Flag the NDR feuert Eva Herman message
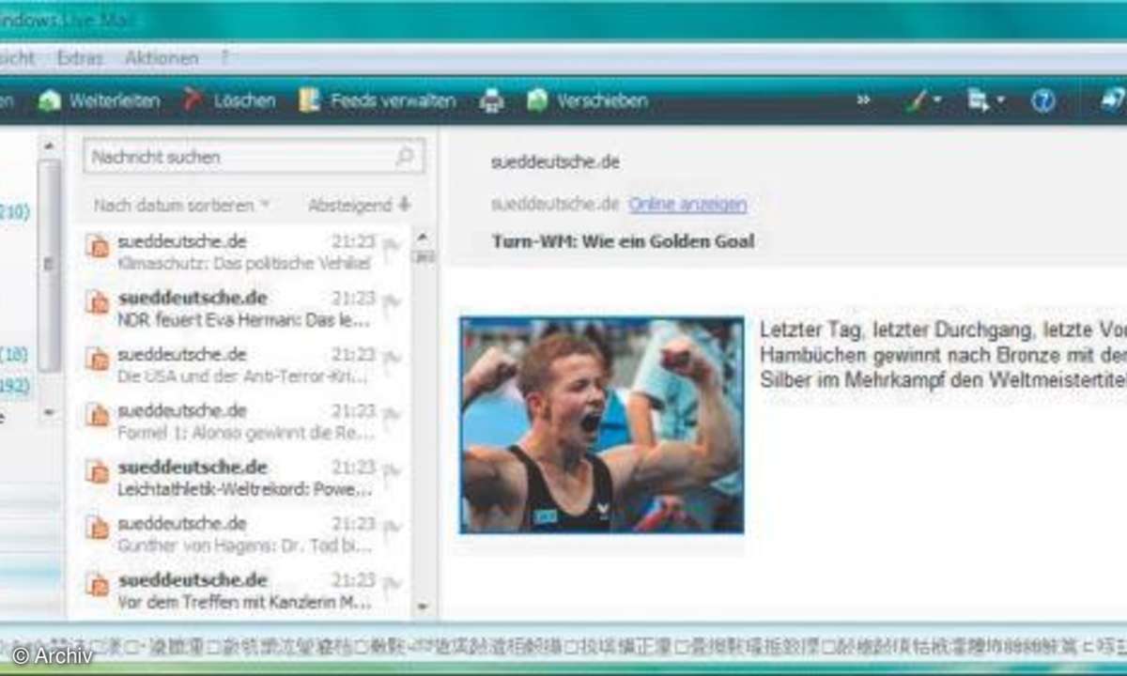 [391, 303]
